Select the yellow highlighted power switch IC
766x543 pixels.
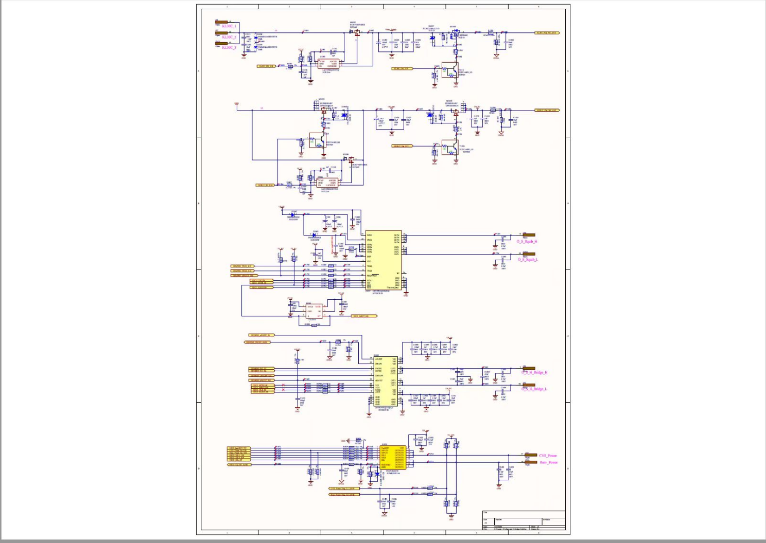pyautogui.click(x=393, y=458)
